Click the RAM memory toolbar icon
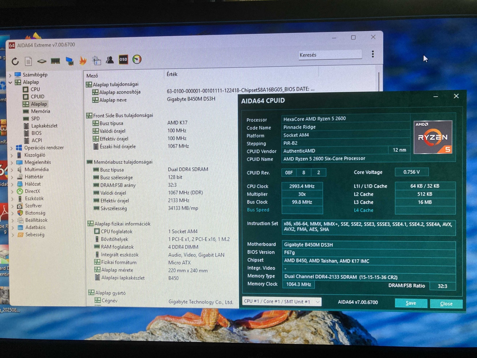 (55, 61)
